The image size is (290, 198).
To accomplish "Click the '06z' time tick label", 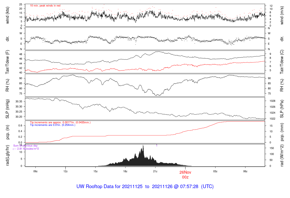I will [x=245, y=171].
